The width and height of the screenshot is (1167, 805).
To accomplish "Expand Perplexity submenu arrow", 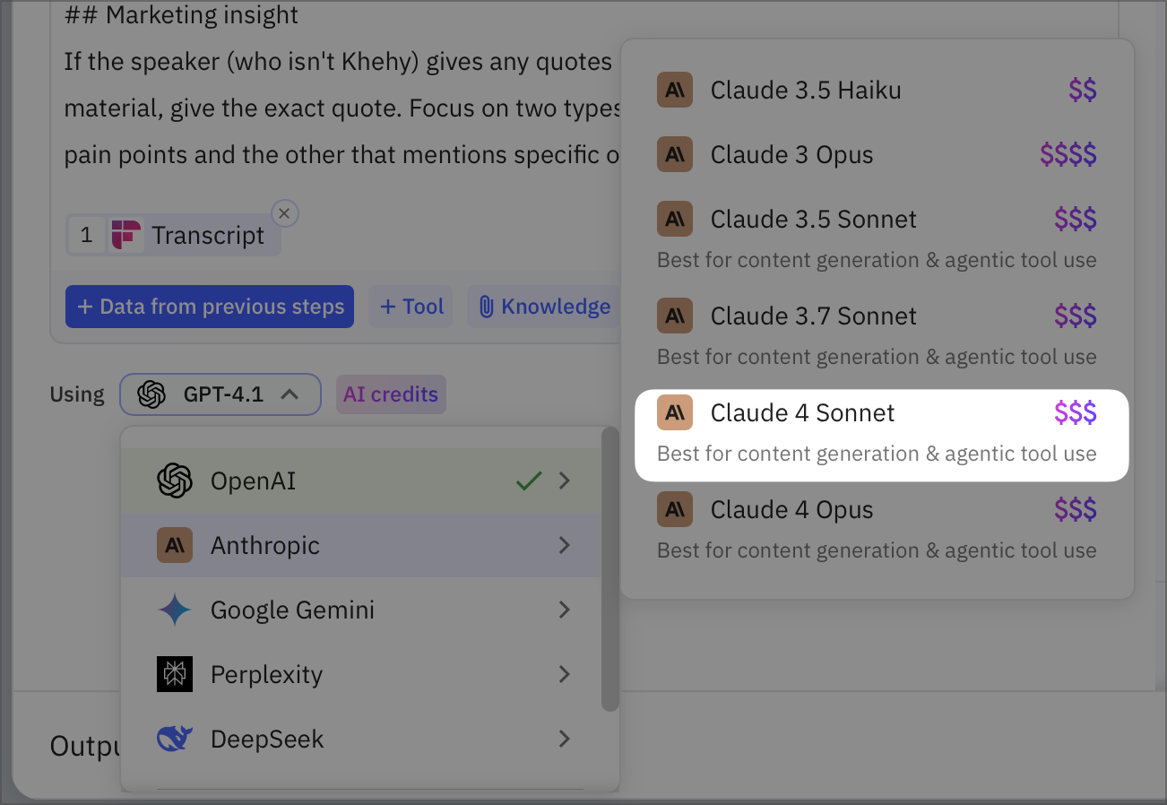I will pos(565,674).
